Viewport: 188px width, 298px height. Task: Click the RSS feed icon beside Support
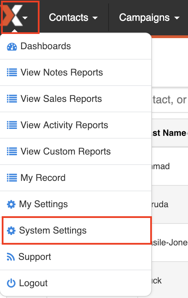(11, 256)
